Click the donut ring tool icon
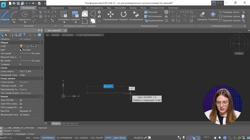 (99, 12)
